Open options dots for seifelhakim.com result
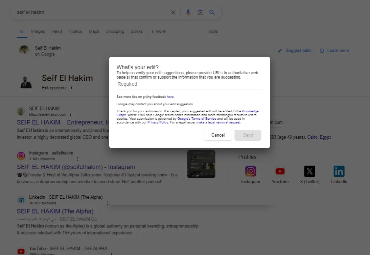The width and height of the screenshot is (370, 255). [x=70, y=114]
